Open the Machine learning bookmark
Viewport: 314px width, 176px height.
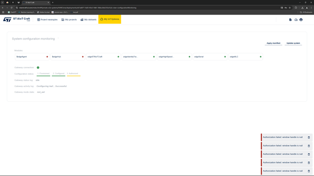[26, 12]
